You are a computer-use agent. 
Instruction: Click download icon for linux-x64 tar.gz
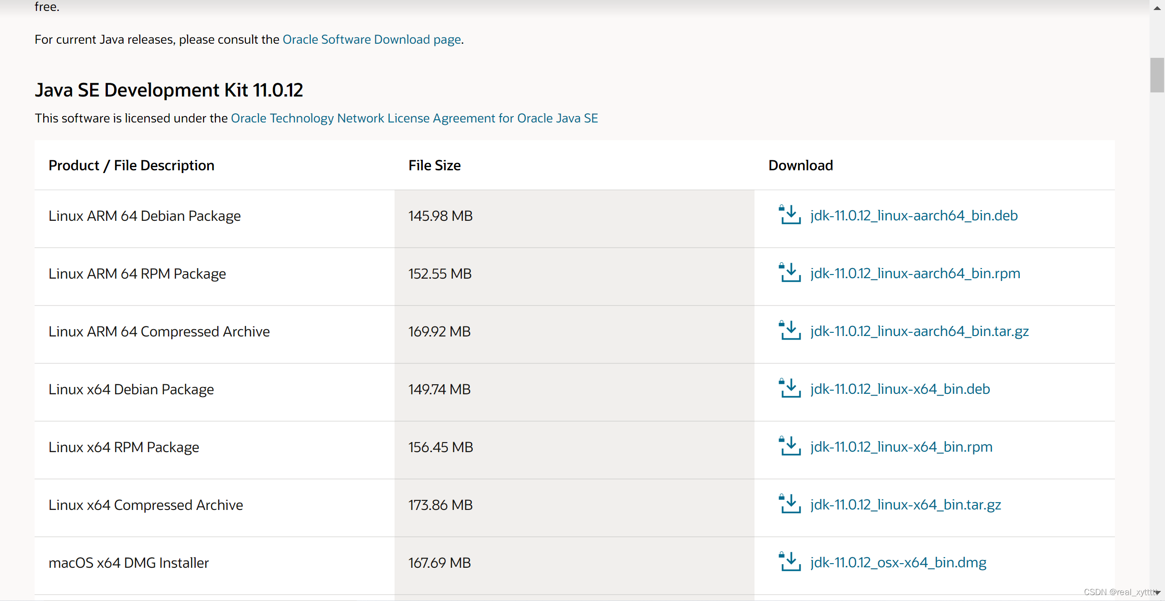coord(790,504)
